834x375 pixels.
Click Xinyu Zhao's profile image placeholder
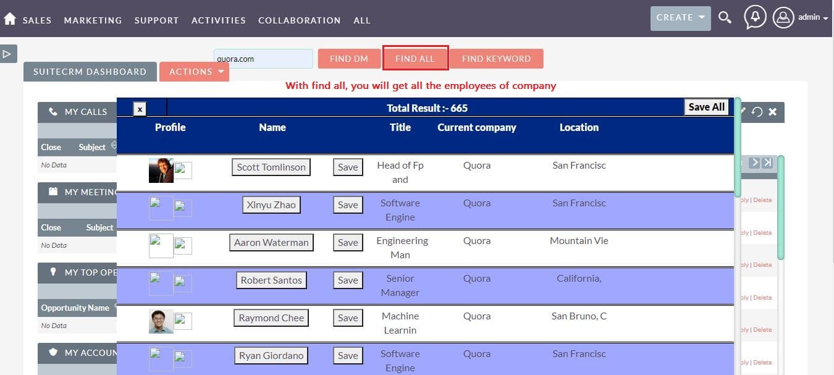tap(161, 208)
